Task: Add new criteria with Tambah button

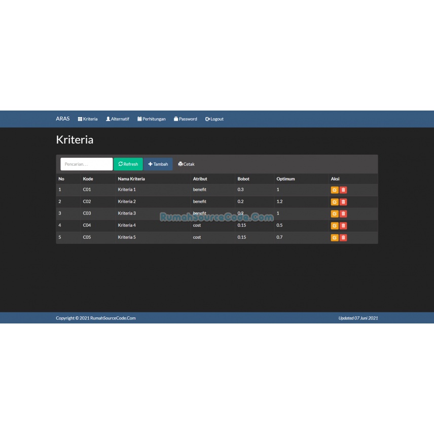Action: (158, 164)
